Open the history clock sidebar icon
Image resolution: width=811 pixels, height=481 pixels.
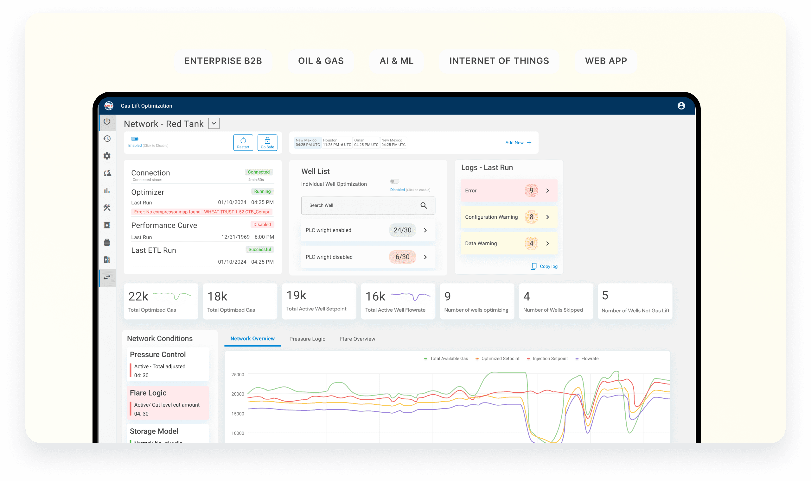[107, 139]
